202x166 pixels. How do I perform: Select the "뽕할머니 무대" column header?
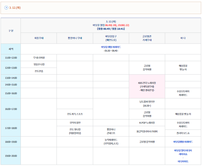(75, 38)
